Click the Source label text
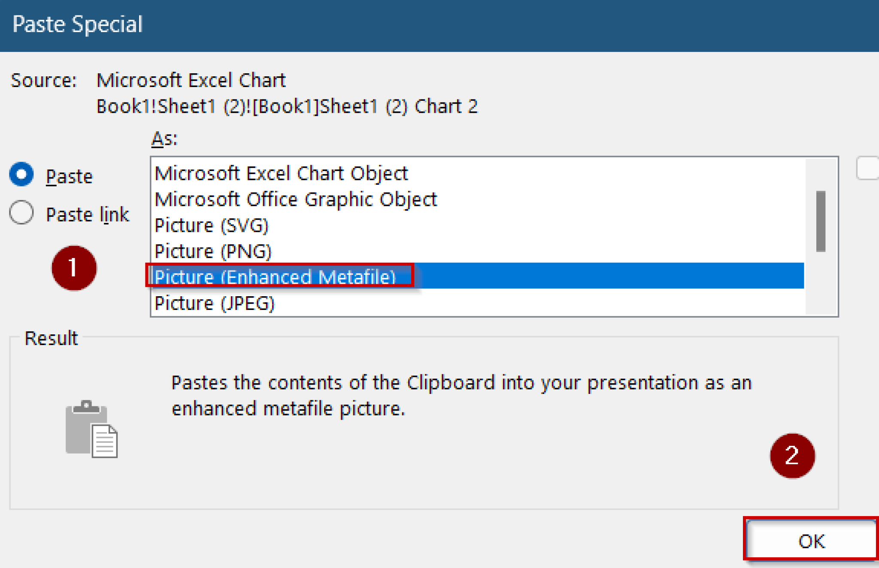Viewport: 879px width, 568px height. coord(44,80)
